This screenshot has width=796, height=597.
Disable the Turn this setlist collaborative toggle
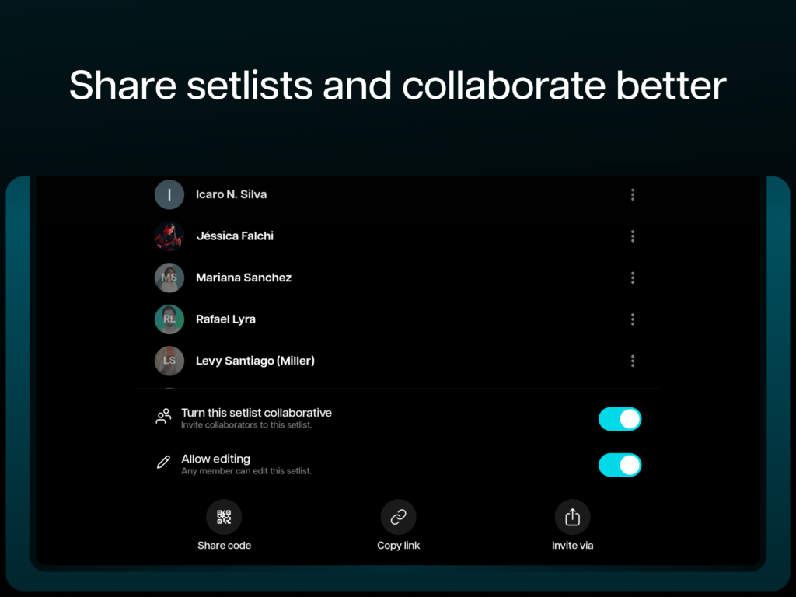coord(620,419)
